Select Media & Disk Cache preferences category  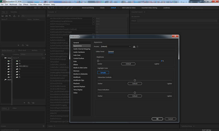click(80, 68)
